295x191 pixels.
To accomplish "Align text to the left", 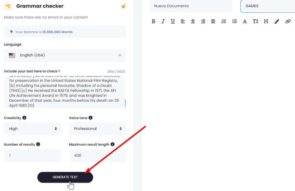I will pos(183,21).
